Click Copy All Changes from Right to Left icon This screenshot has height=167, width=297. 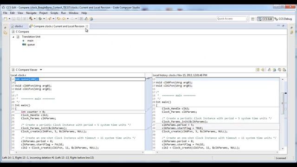(x=258, y=70)
